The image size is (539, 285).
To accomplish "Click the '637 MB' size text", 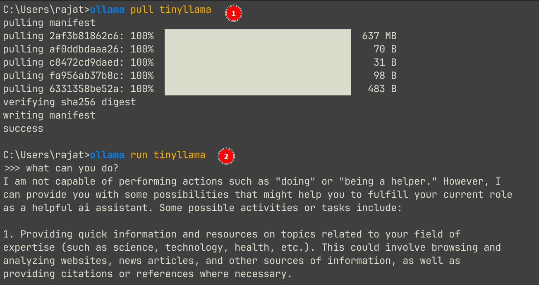I will (379, 36).
